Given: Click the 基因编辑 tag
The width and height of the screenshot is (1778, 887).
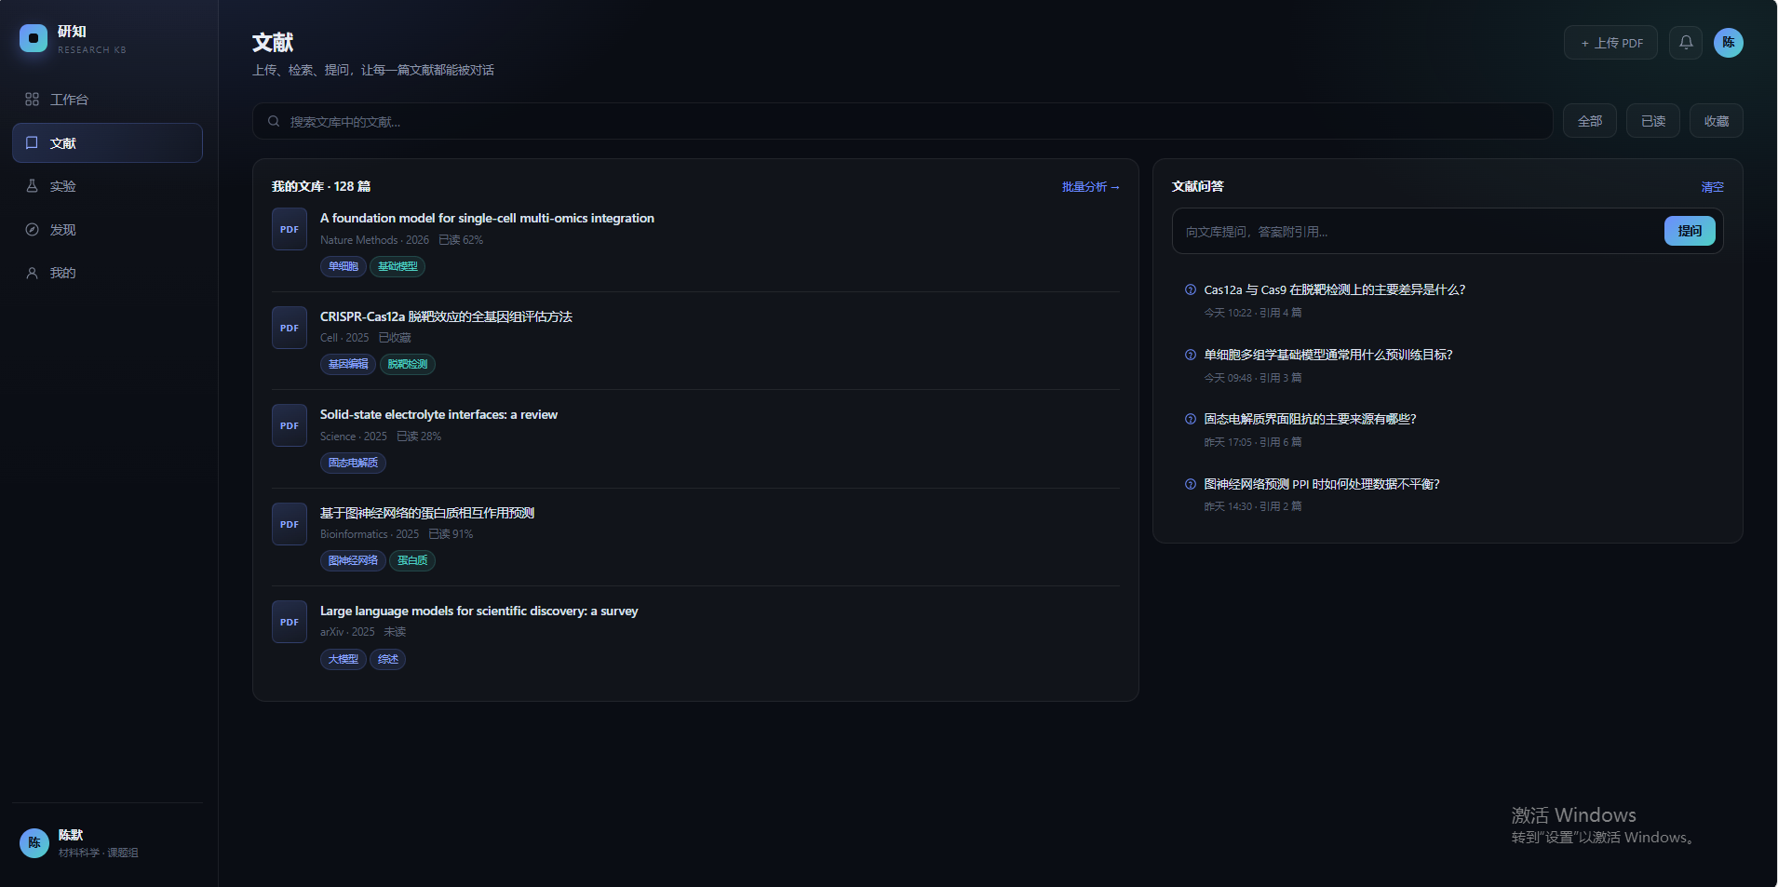Looking at the screenshot, I should 348,364.
